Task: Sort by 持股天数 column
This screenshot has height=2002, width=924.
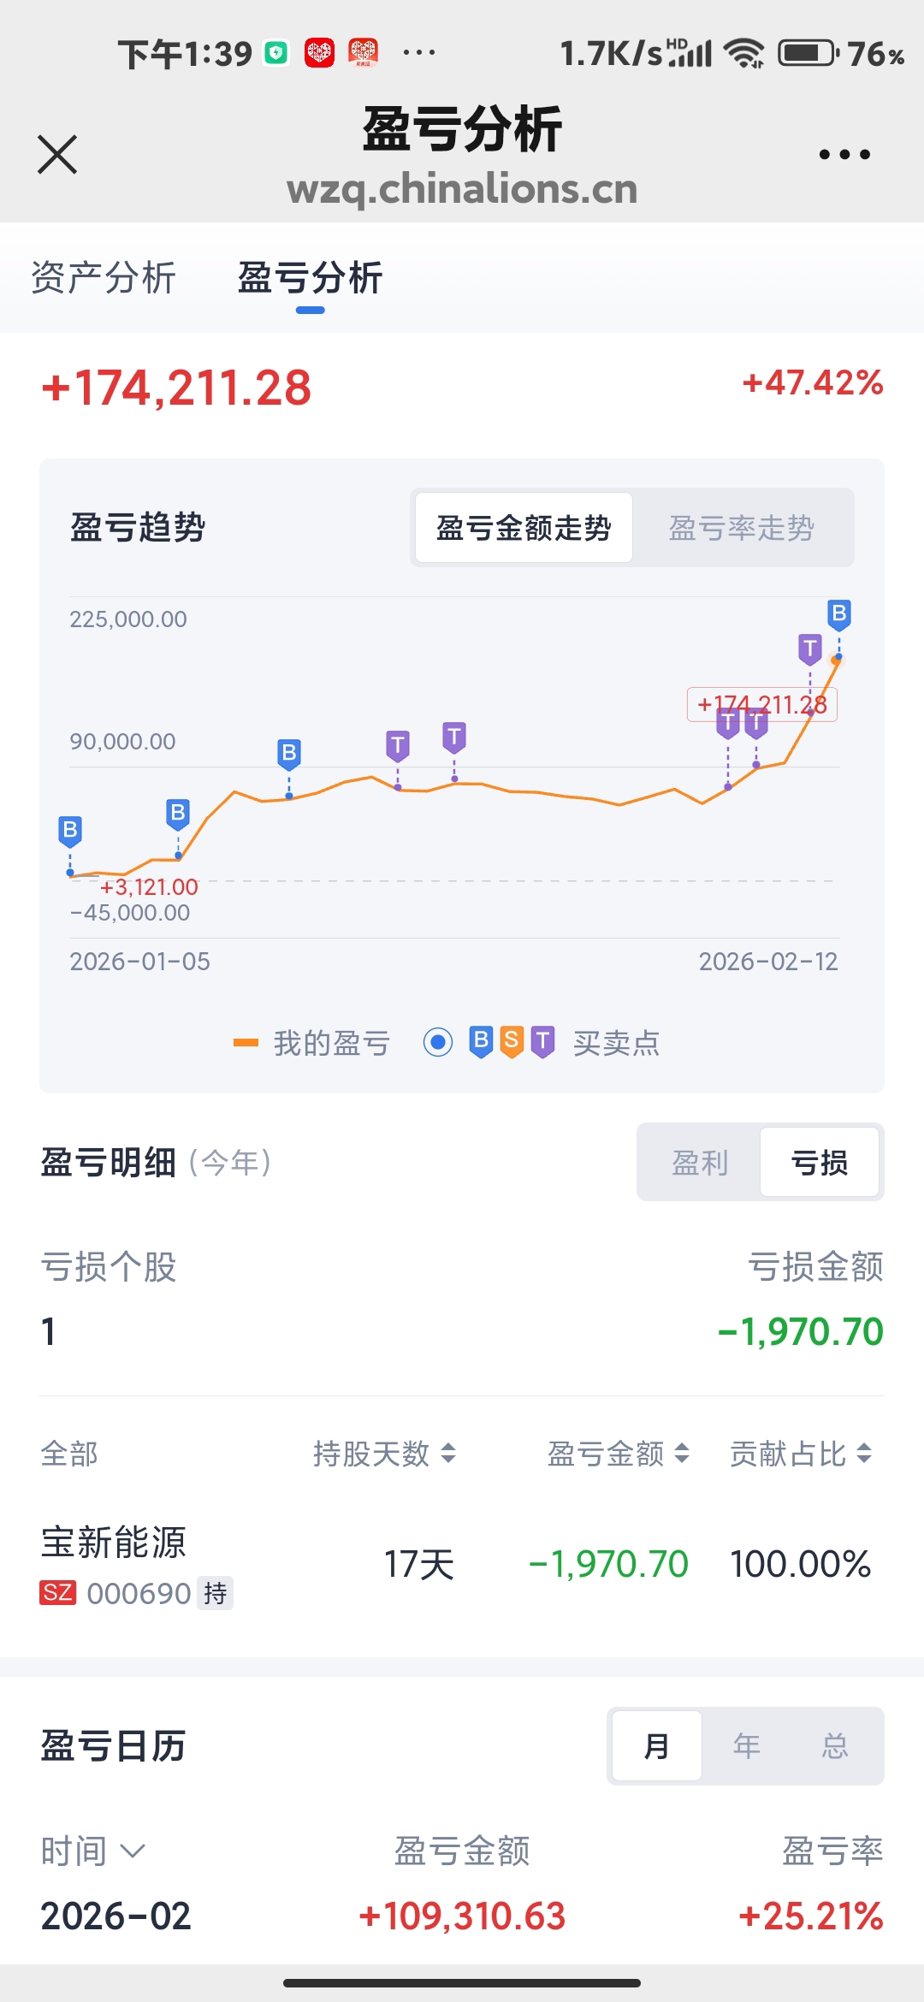Action: 384,1454
